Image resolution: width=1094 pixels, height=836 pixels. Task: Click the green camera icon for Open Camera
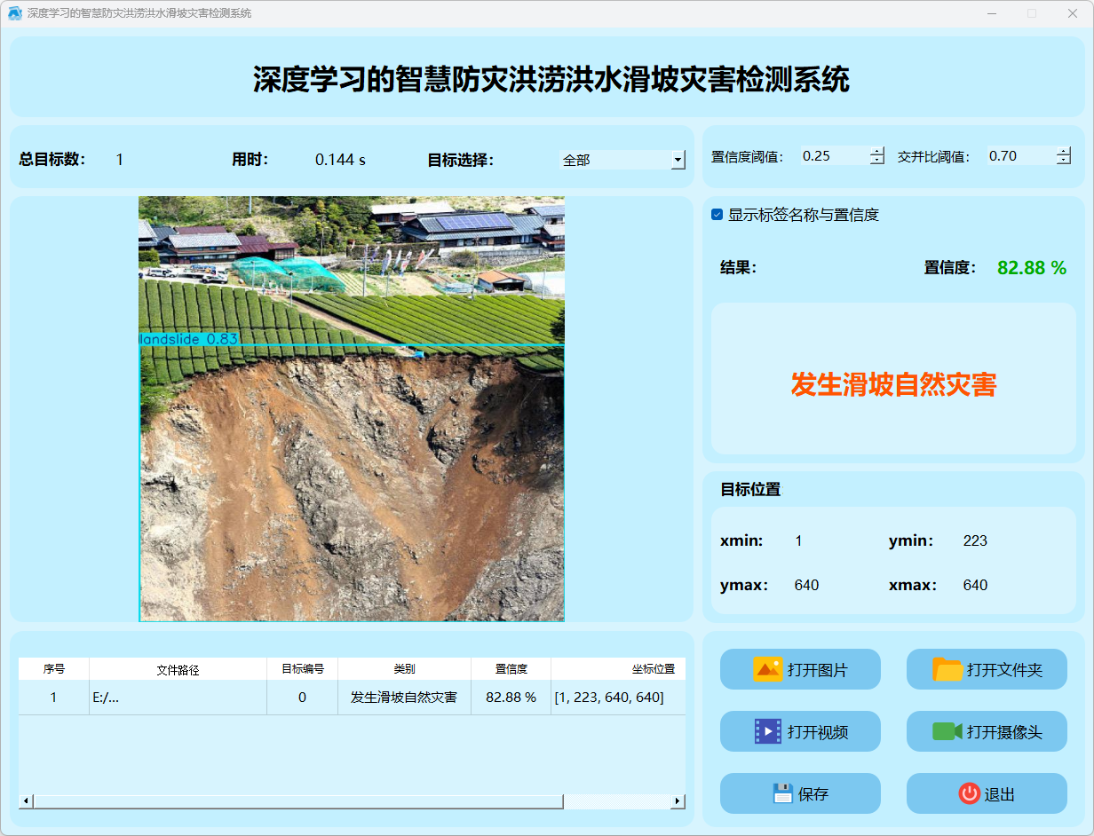click(x=947, y=731)
